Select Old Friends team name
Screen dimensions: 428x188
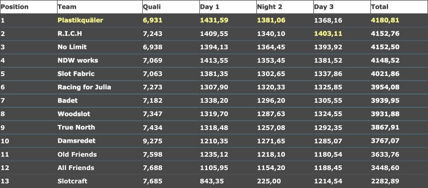click(77, 155)
